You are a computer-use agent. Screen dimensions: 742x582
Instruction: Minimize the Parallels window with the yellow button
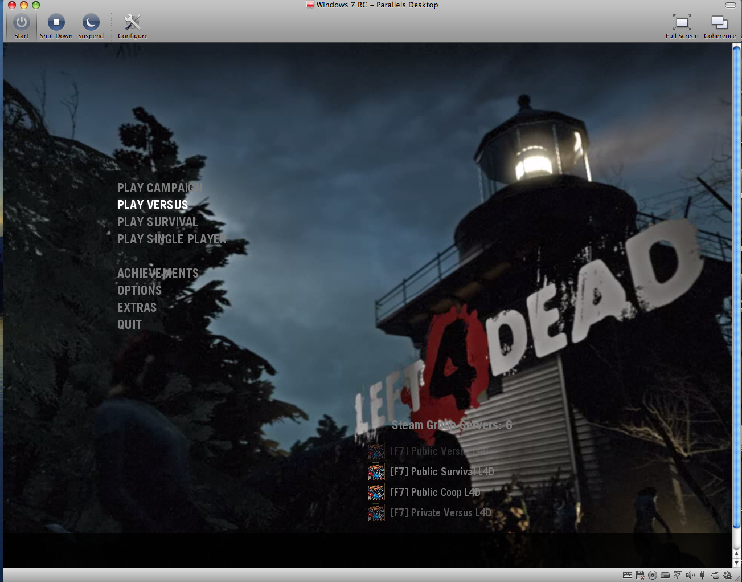click(24, 5)
